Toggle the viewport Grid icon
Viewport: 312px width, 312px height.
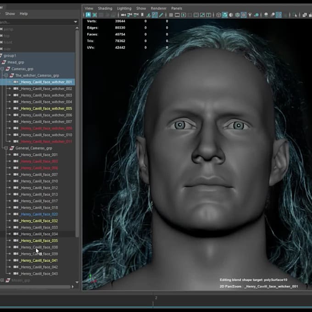click(x=171, y=15)
